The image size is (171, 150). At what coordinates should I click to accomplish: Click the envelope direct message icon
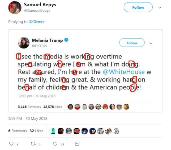click(x=77, y=144)
